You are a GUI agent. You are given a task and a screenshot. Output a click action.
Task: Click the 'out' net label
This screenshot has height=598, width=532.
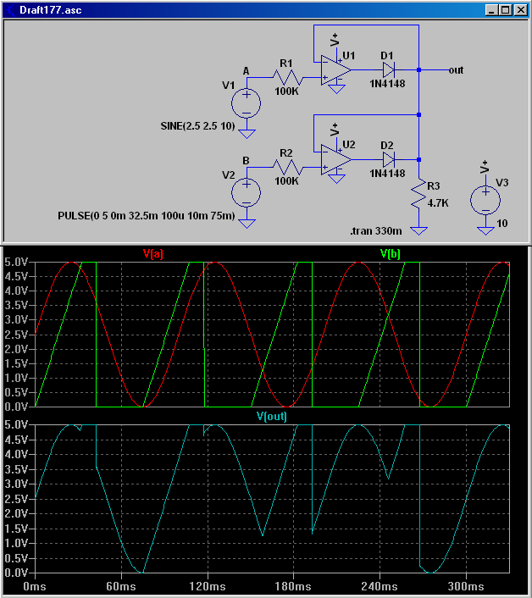456,70
